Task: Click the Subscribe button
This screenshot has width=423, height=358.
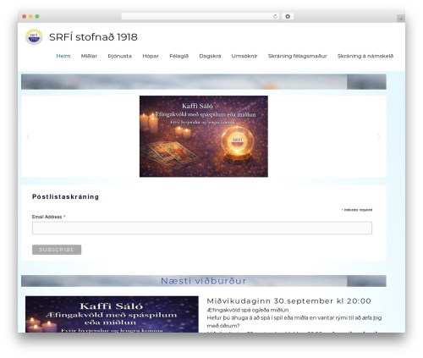Action: (57, 250)
